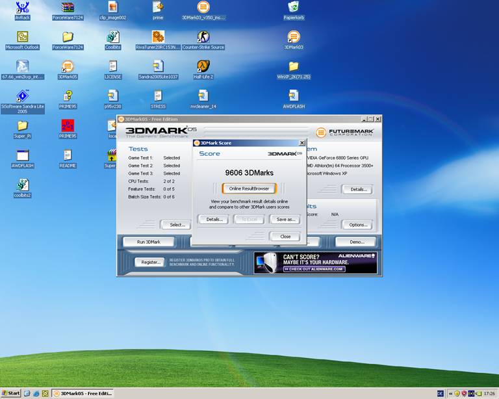Select the Papierkorb recycle bin
This screenshot has width=499, height=399.
294,10
